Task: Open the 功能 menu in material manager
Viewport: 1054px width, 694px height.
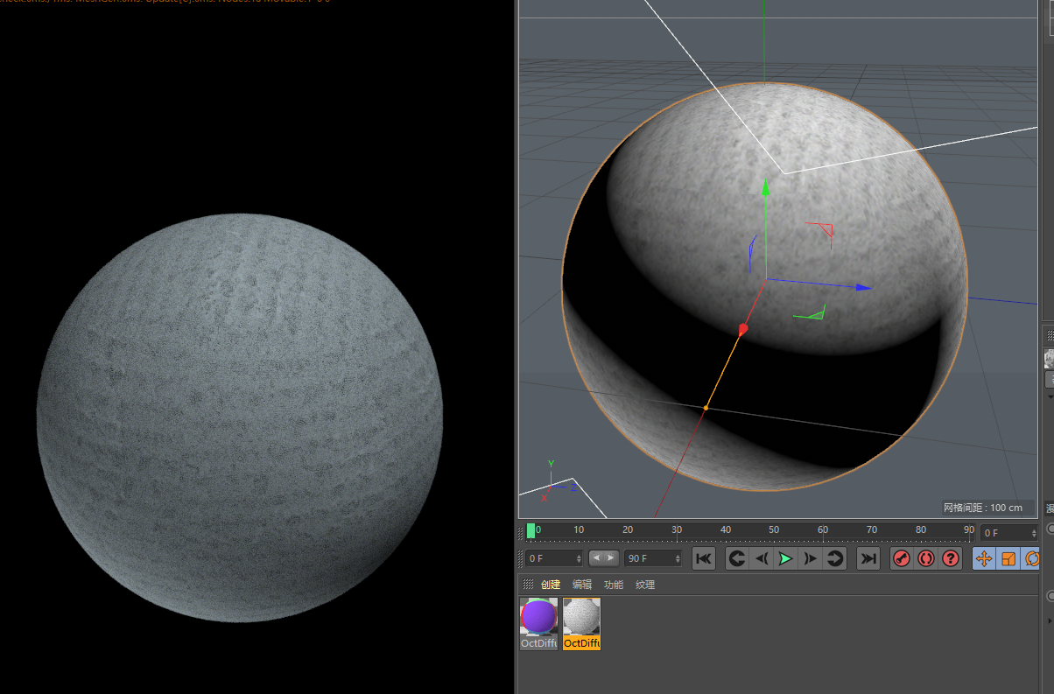Action: click(614, 585)
